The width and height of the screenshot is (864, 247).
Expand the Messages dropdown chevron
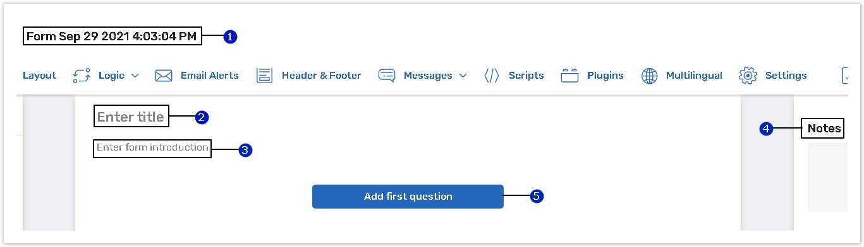click(x=463, y=76)
